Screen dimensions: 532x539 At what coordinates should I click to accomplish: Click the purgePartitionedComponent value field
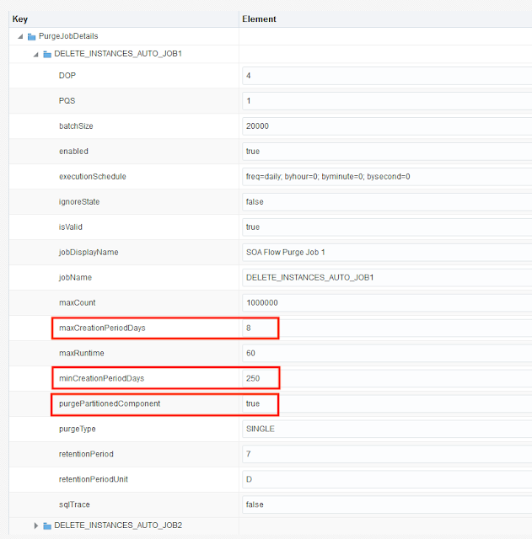387,403
